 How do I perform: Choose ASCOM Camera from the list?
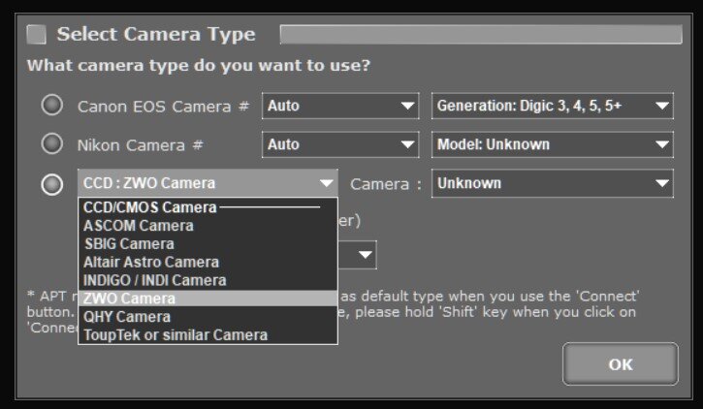point(139,226)
